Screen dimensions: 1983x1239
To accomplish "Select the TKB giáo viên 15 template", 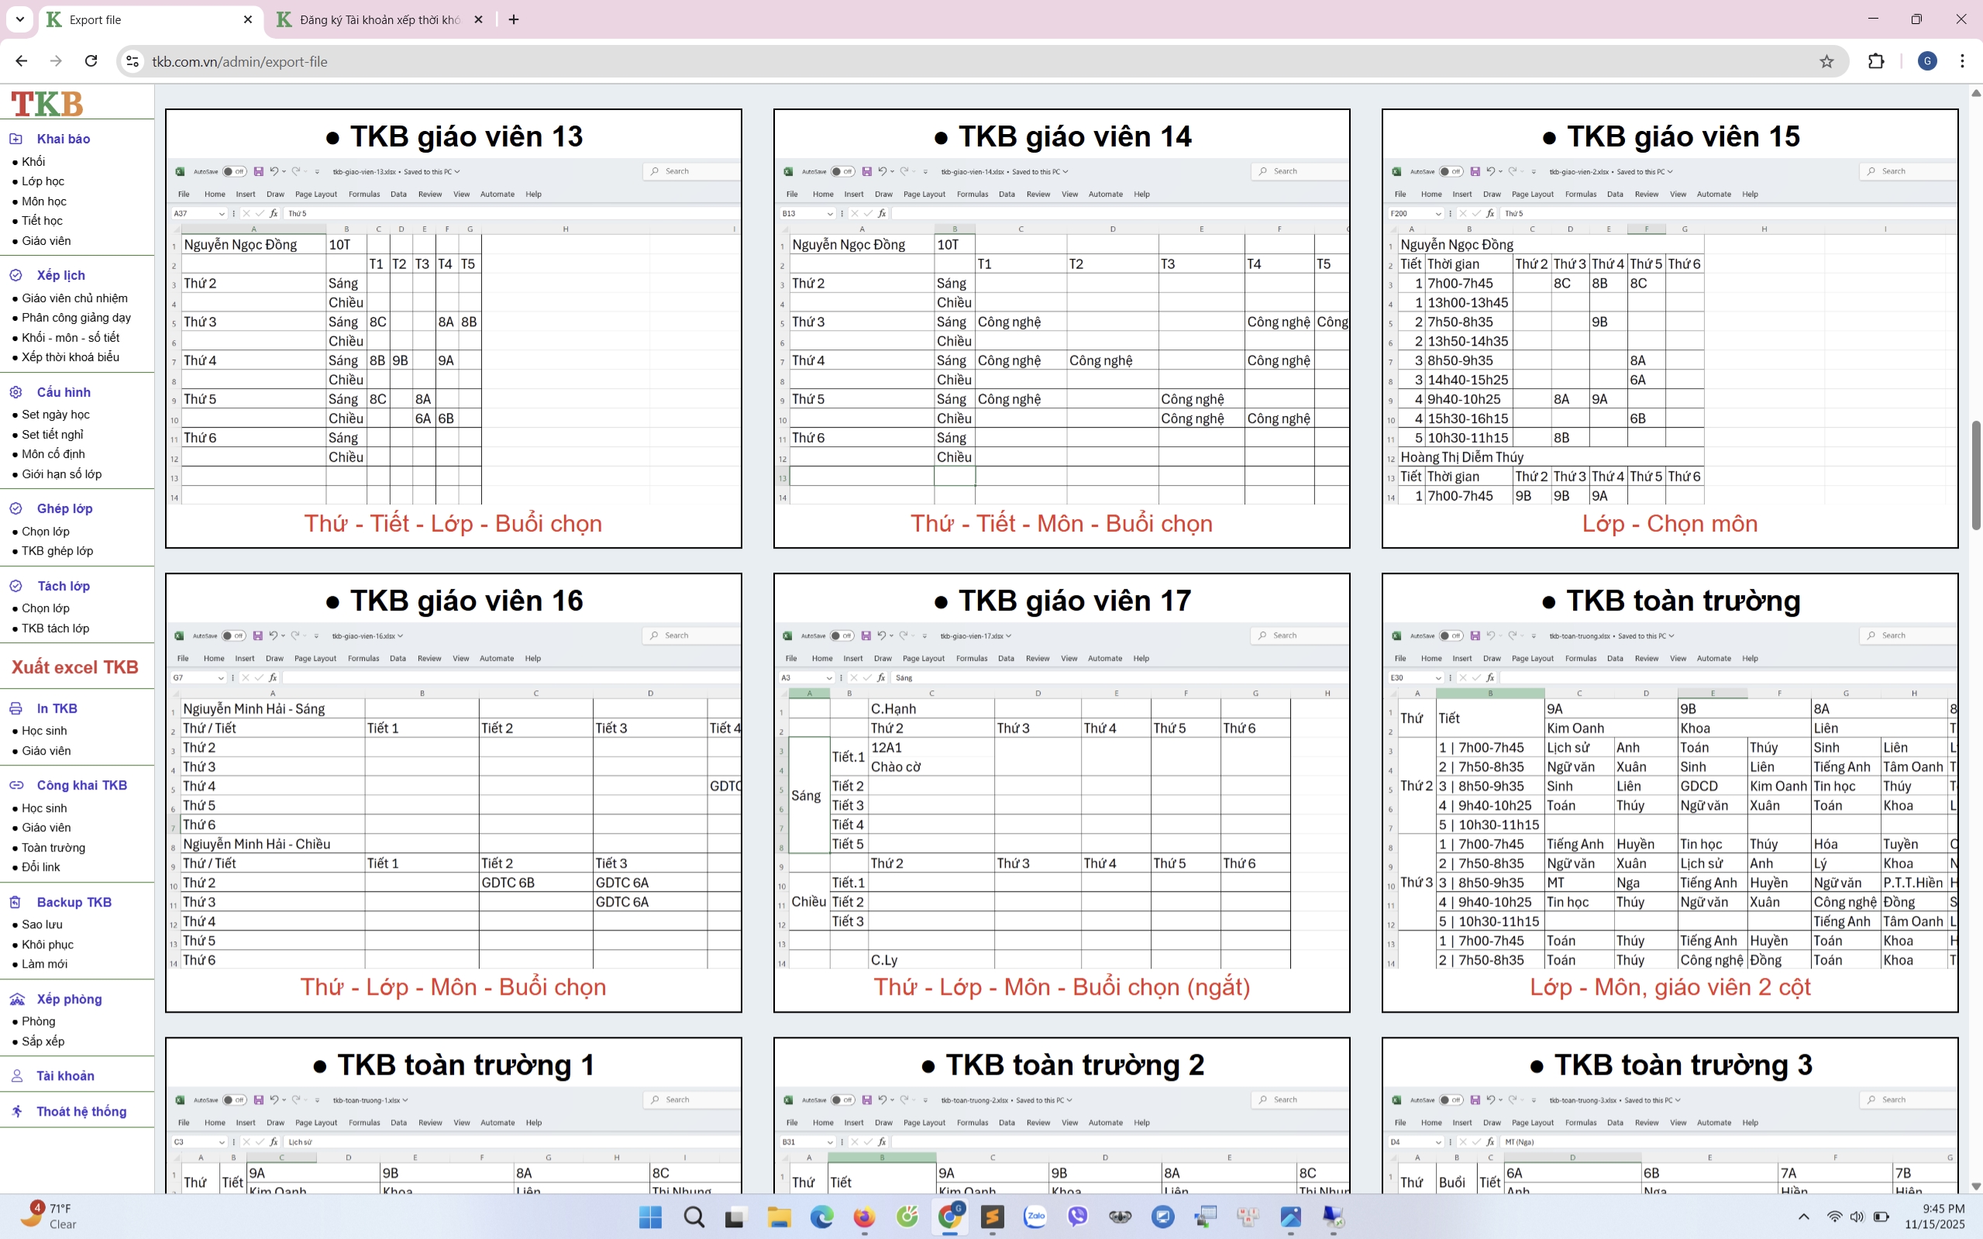I will [1670, 329].
